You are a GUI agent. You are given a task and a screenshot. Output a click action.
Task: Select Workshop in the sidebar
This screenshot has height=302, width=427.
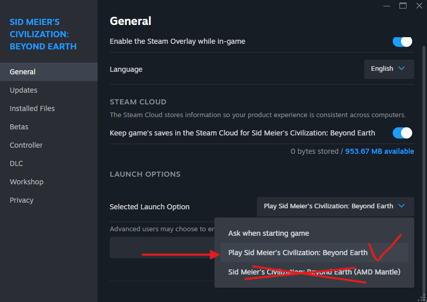click(27, 182)
